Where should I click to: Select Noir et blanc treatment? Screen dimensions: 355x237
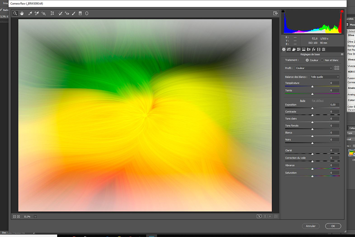pyautogui.click(x=322, y=60)
